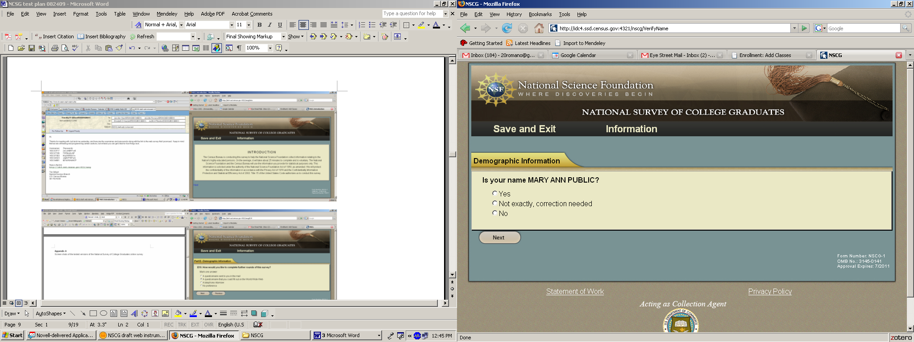Open the Privacy Policy link

tap(770, 291)
